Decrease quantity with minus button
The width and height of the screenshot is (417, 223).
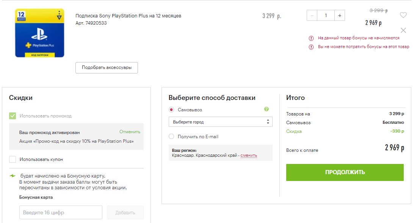[x=312, y=16]
